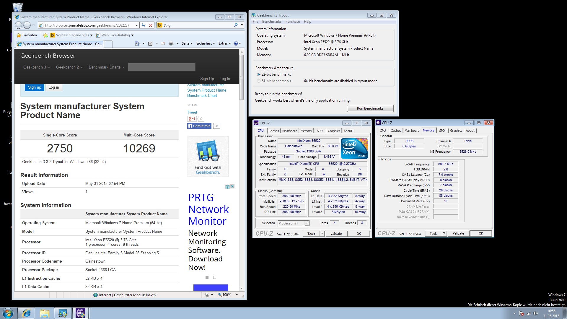Screen dimensions: 567x319
Task: Select the disabled 64-bit benchmarks radio
Action: click(x=259, y=81)
